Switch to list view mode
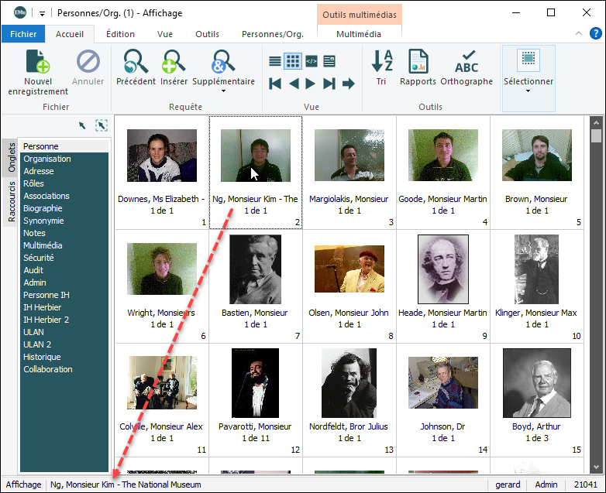The height and width of the screenshot is (493, 606). tap(275, 61)
